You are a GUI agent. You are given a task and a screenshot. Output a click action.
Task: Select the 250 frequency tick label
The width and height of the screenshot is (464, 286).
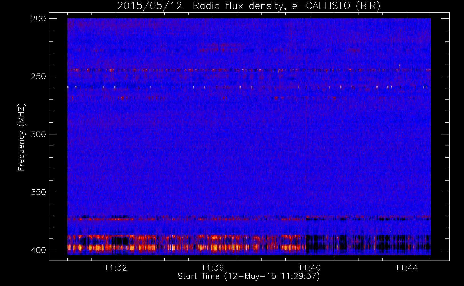38,76
